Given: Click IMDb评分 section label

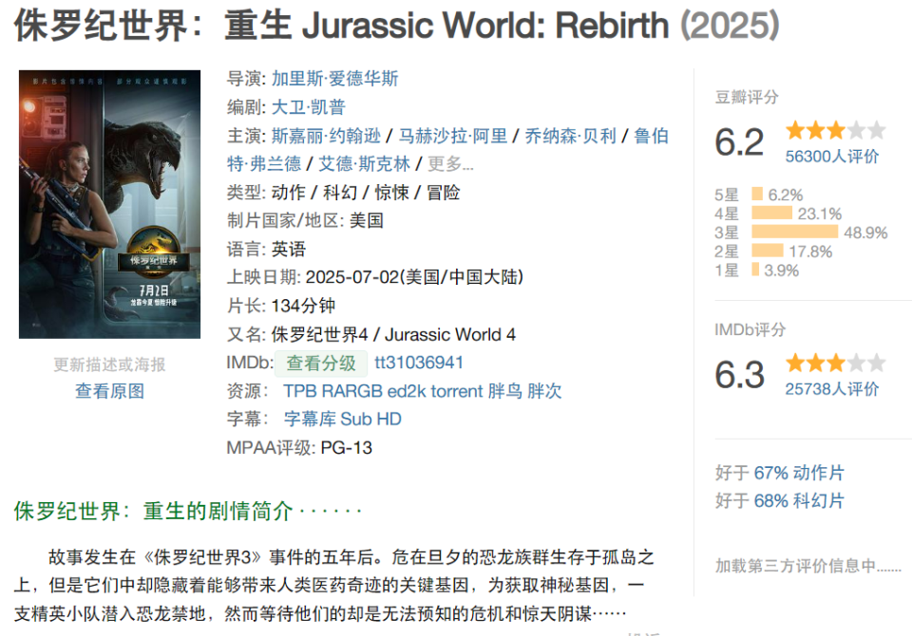Looking at the screenshot, I should (750, 329).
